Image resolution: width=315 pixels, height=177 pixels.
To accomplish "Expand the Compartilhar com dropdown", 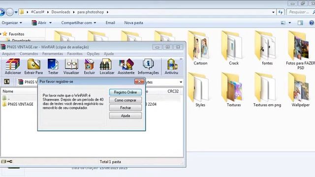I will point(79,23).
